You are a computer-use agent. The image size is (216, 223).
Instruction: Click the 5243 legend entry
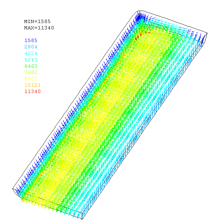point(31,60)
